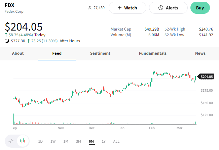Viewport: 219px width, 150px height.
Task: Choose the 1Y time range
Action: 103,141
